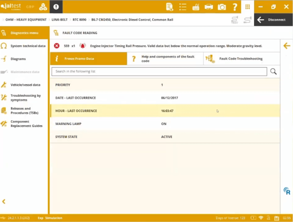Select Diagrams in the sidebar
Screen dimensions: 293x222
pyautogui.click(x=18, y=59)
